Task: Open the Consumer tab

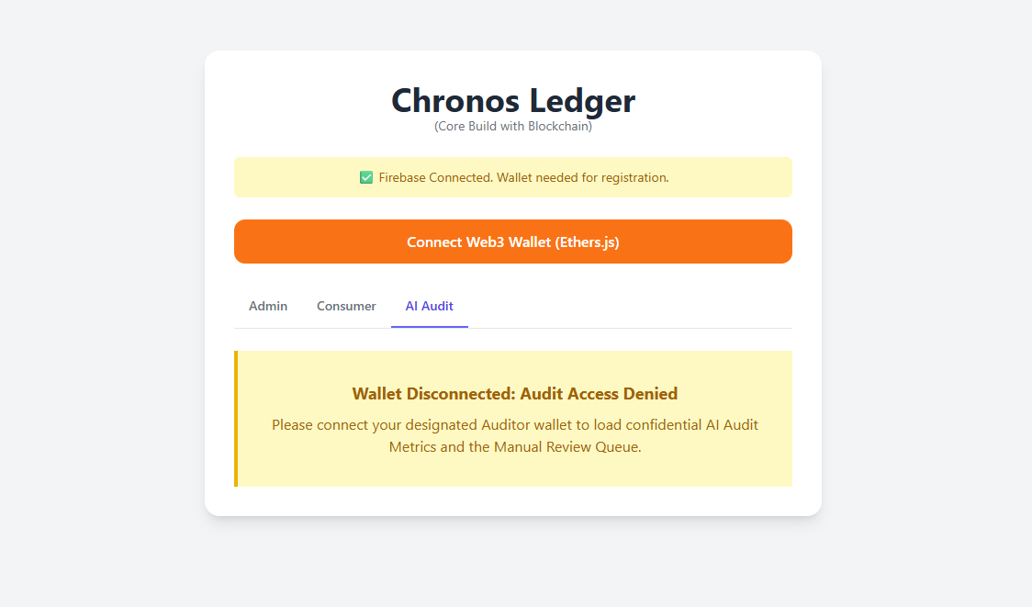Action: pos(346,306)
